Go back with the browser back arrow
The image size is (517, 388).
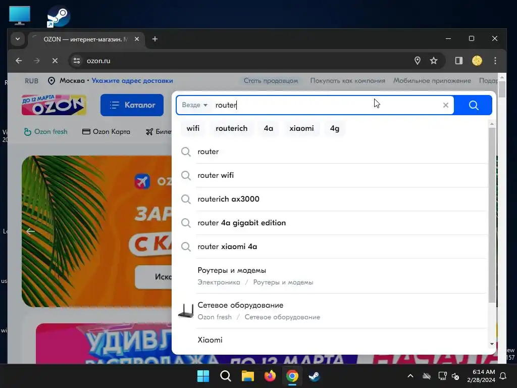tap(19, 61)
